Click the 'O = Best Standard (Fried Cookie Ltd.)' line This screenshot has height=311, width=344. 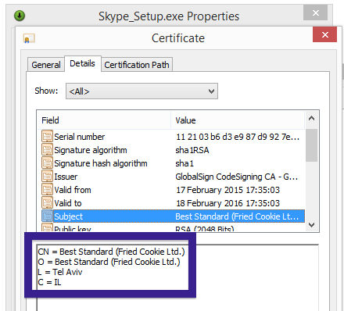[x=109, y=262]
